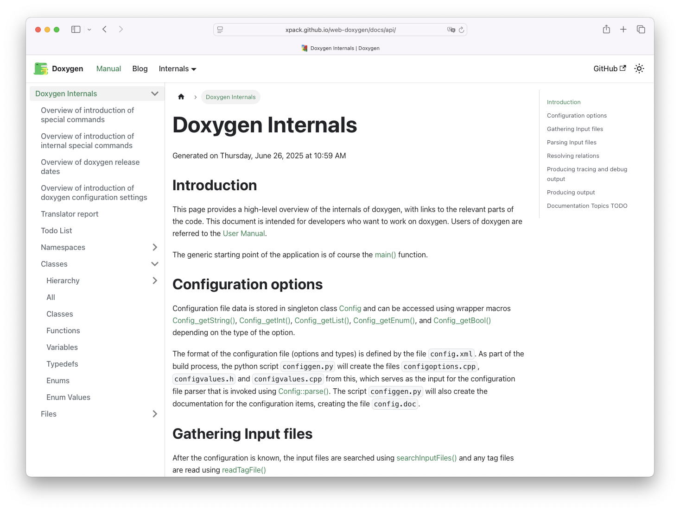Open the Translator report sidebar item

click(x=70, y=214)
